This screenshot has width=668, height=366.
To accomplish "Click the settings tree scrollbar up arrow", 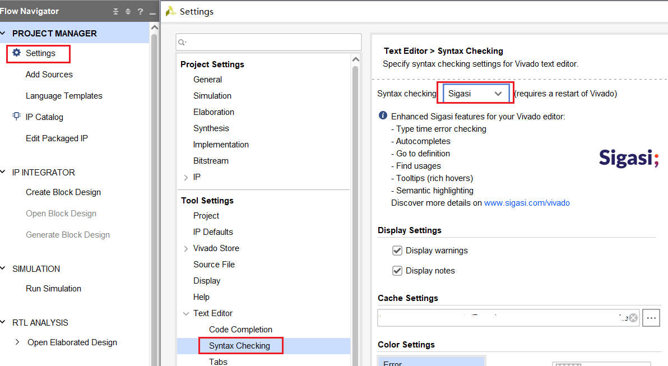I will (356, 59).
